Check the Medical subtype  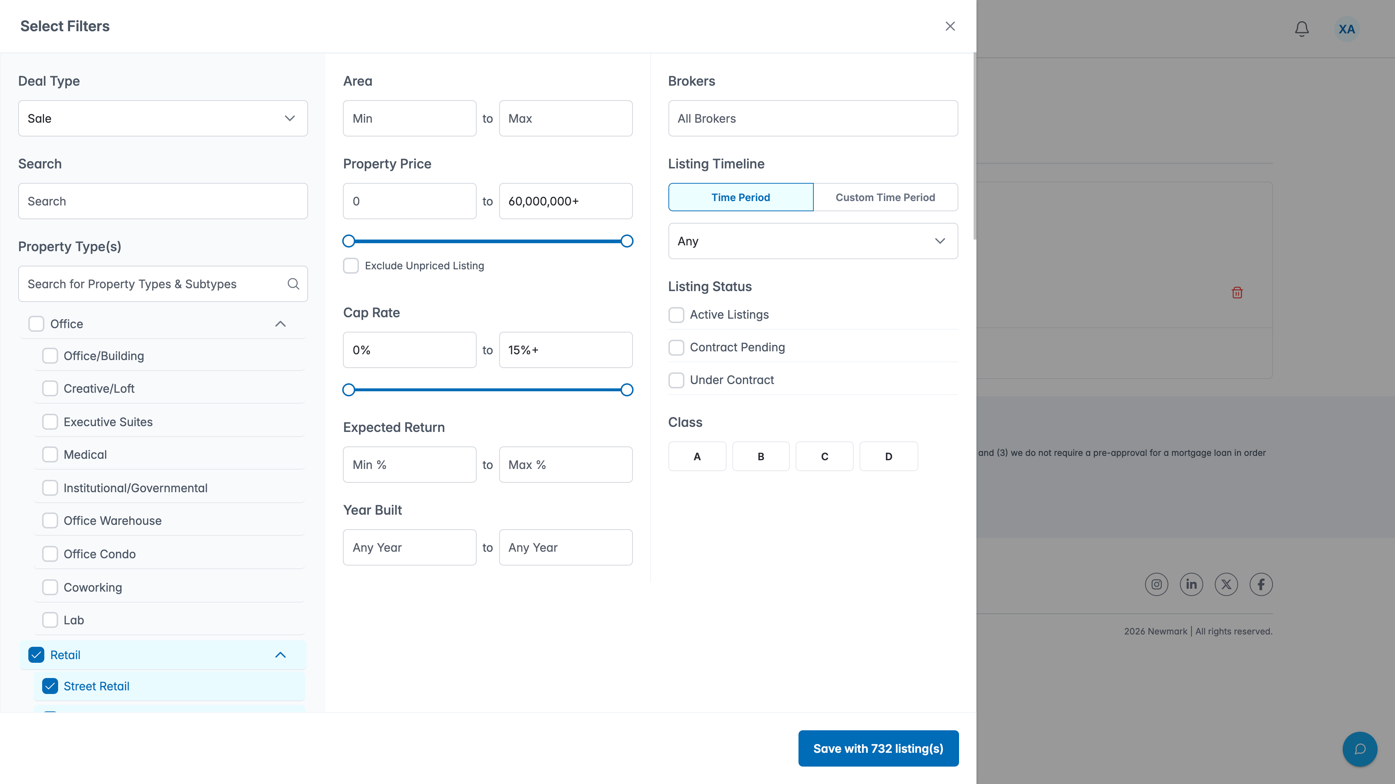(x=50, y=454)
